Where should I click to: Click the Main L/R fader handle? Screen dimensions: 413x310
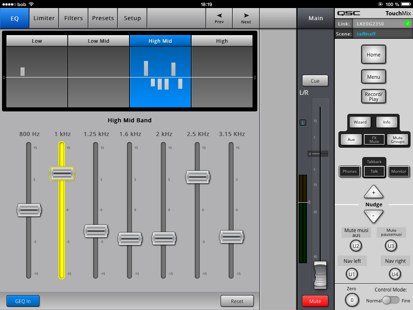click(x=320, y=275)
